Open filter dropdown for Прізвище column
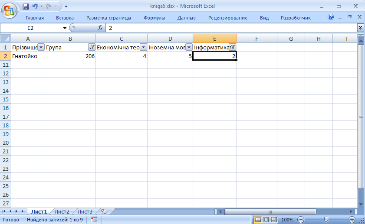365x224 pixels. [x=41, y=47]
